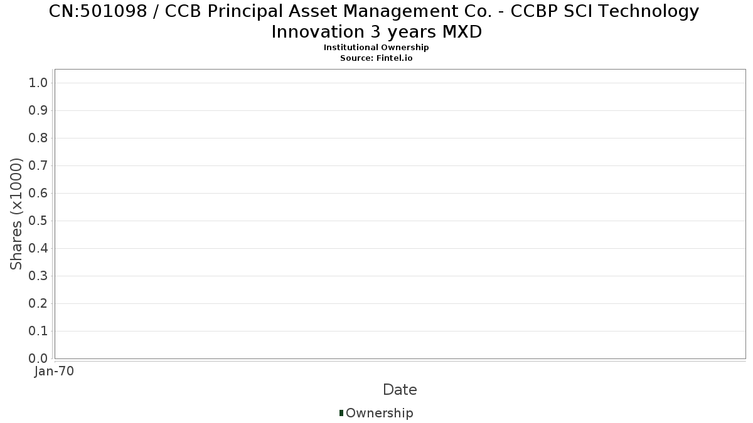
Task: Select the 0.3 y-axis tick label
Action: pyautogui.click(x=38, y=276)
